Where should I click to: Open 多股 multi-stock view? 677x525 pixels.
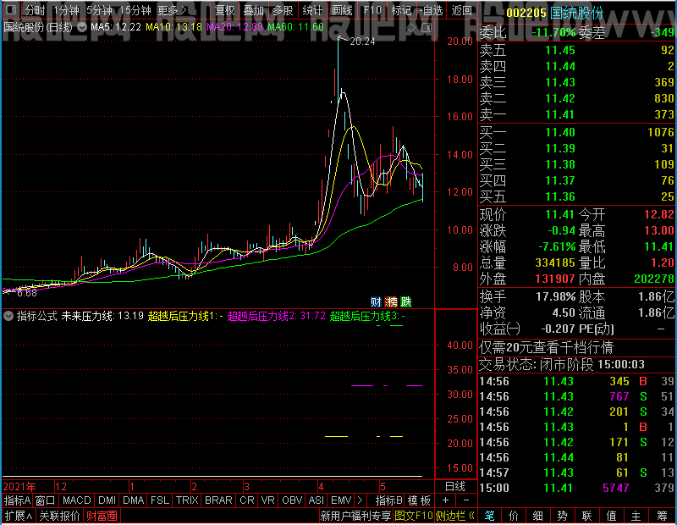pyautogui.click(x=283, y=10)
